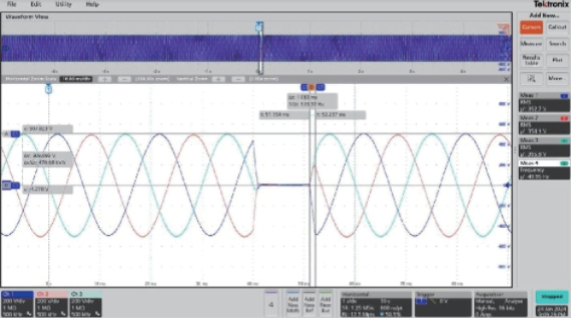Viewport: 571px width, 318px height.
Task: Click the horizontal zoom plus button
Action: click(104, 79)
